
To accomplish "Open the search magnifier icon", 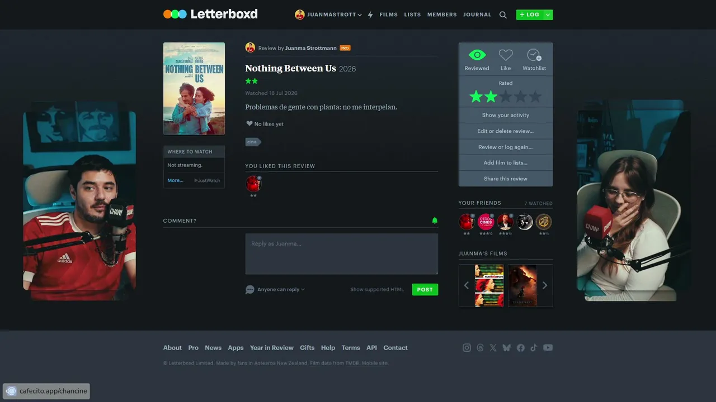I will pos(503,15).
